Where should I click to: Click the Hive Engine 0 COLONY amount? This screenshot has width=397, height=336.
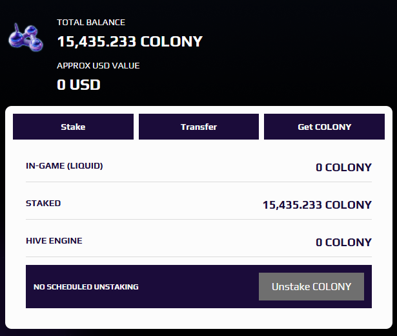[343, 242]
